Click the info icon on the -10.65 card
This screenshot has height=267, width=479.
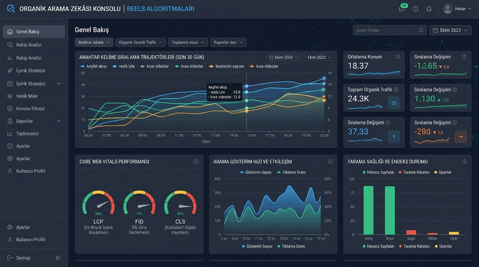click(464, 57)
